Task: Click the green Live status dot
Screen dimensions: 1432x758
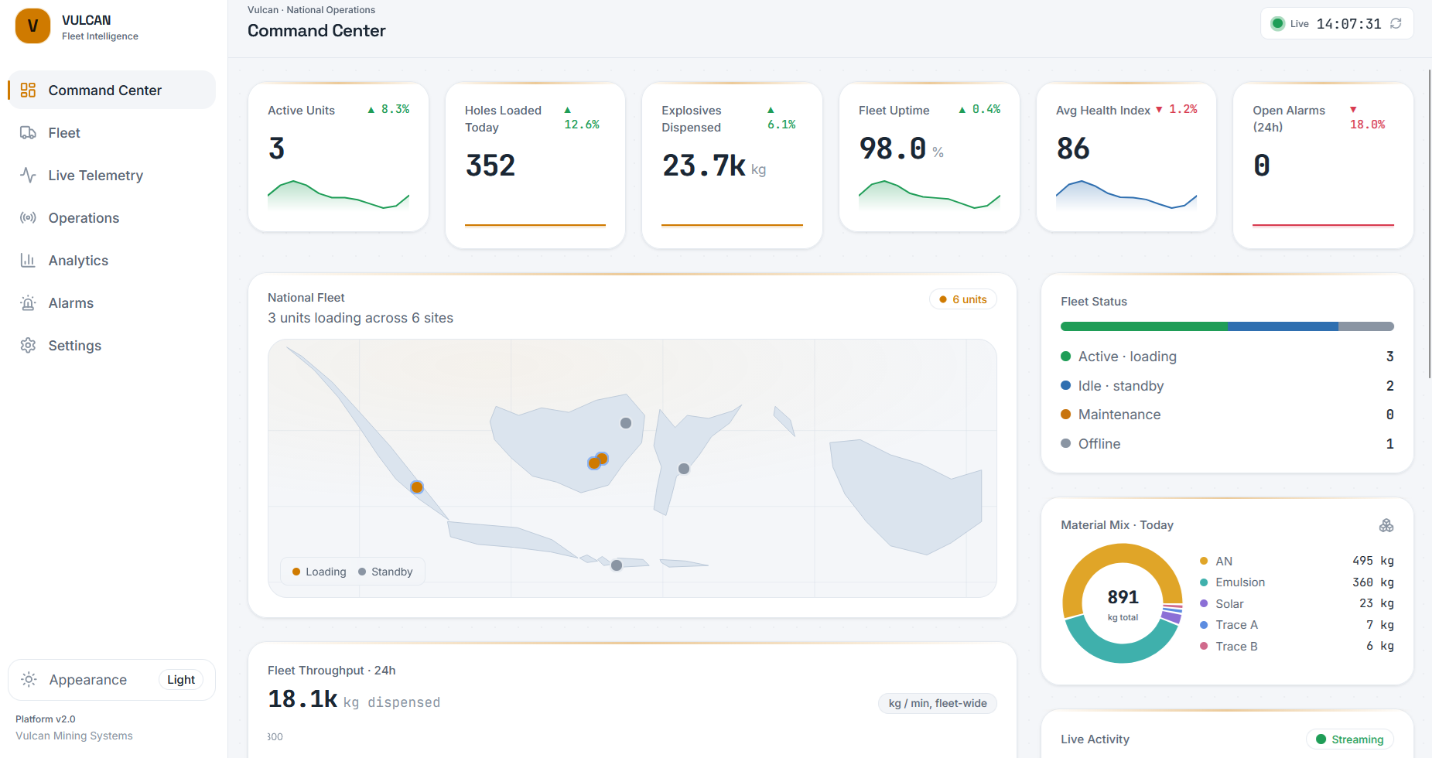Action: click(1278, 23)
